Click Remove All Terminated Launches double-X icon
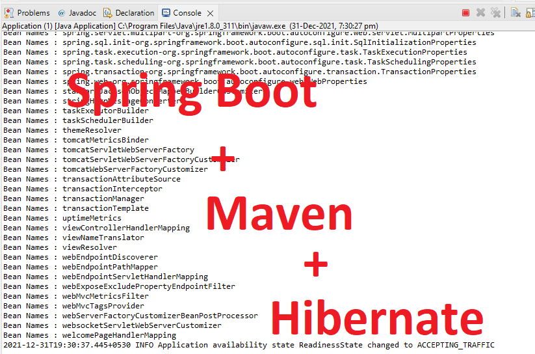Screen dimensions: 535x354 pos(495,13)
